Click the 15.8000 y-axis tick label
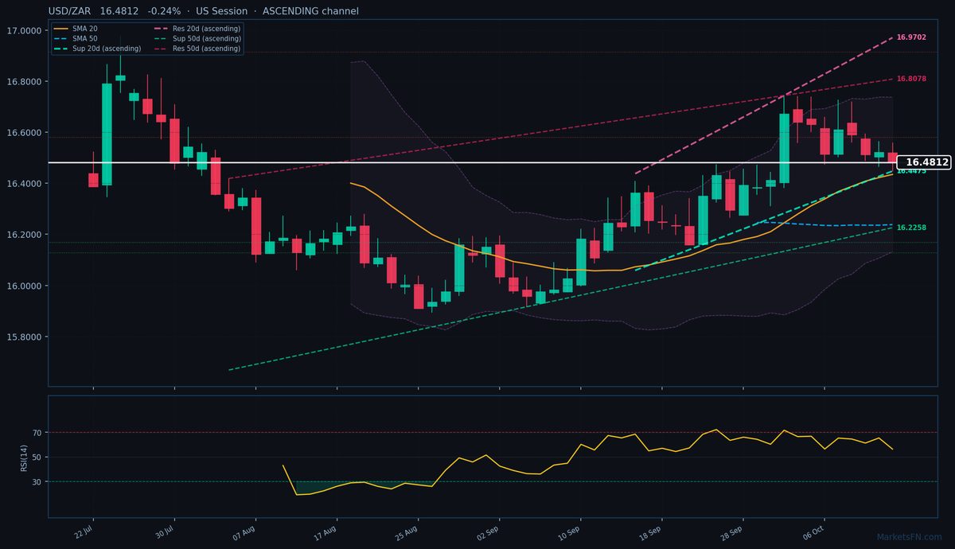This screenshot has width=955, height=549. (26, 337)
